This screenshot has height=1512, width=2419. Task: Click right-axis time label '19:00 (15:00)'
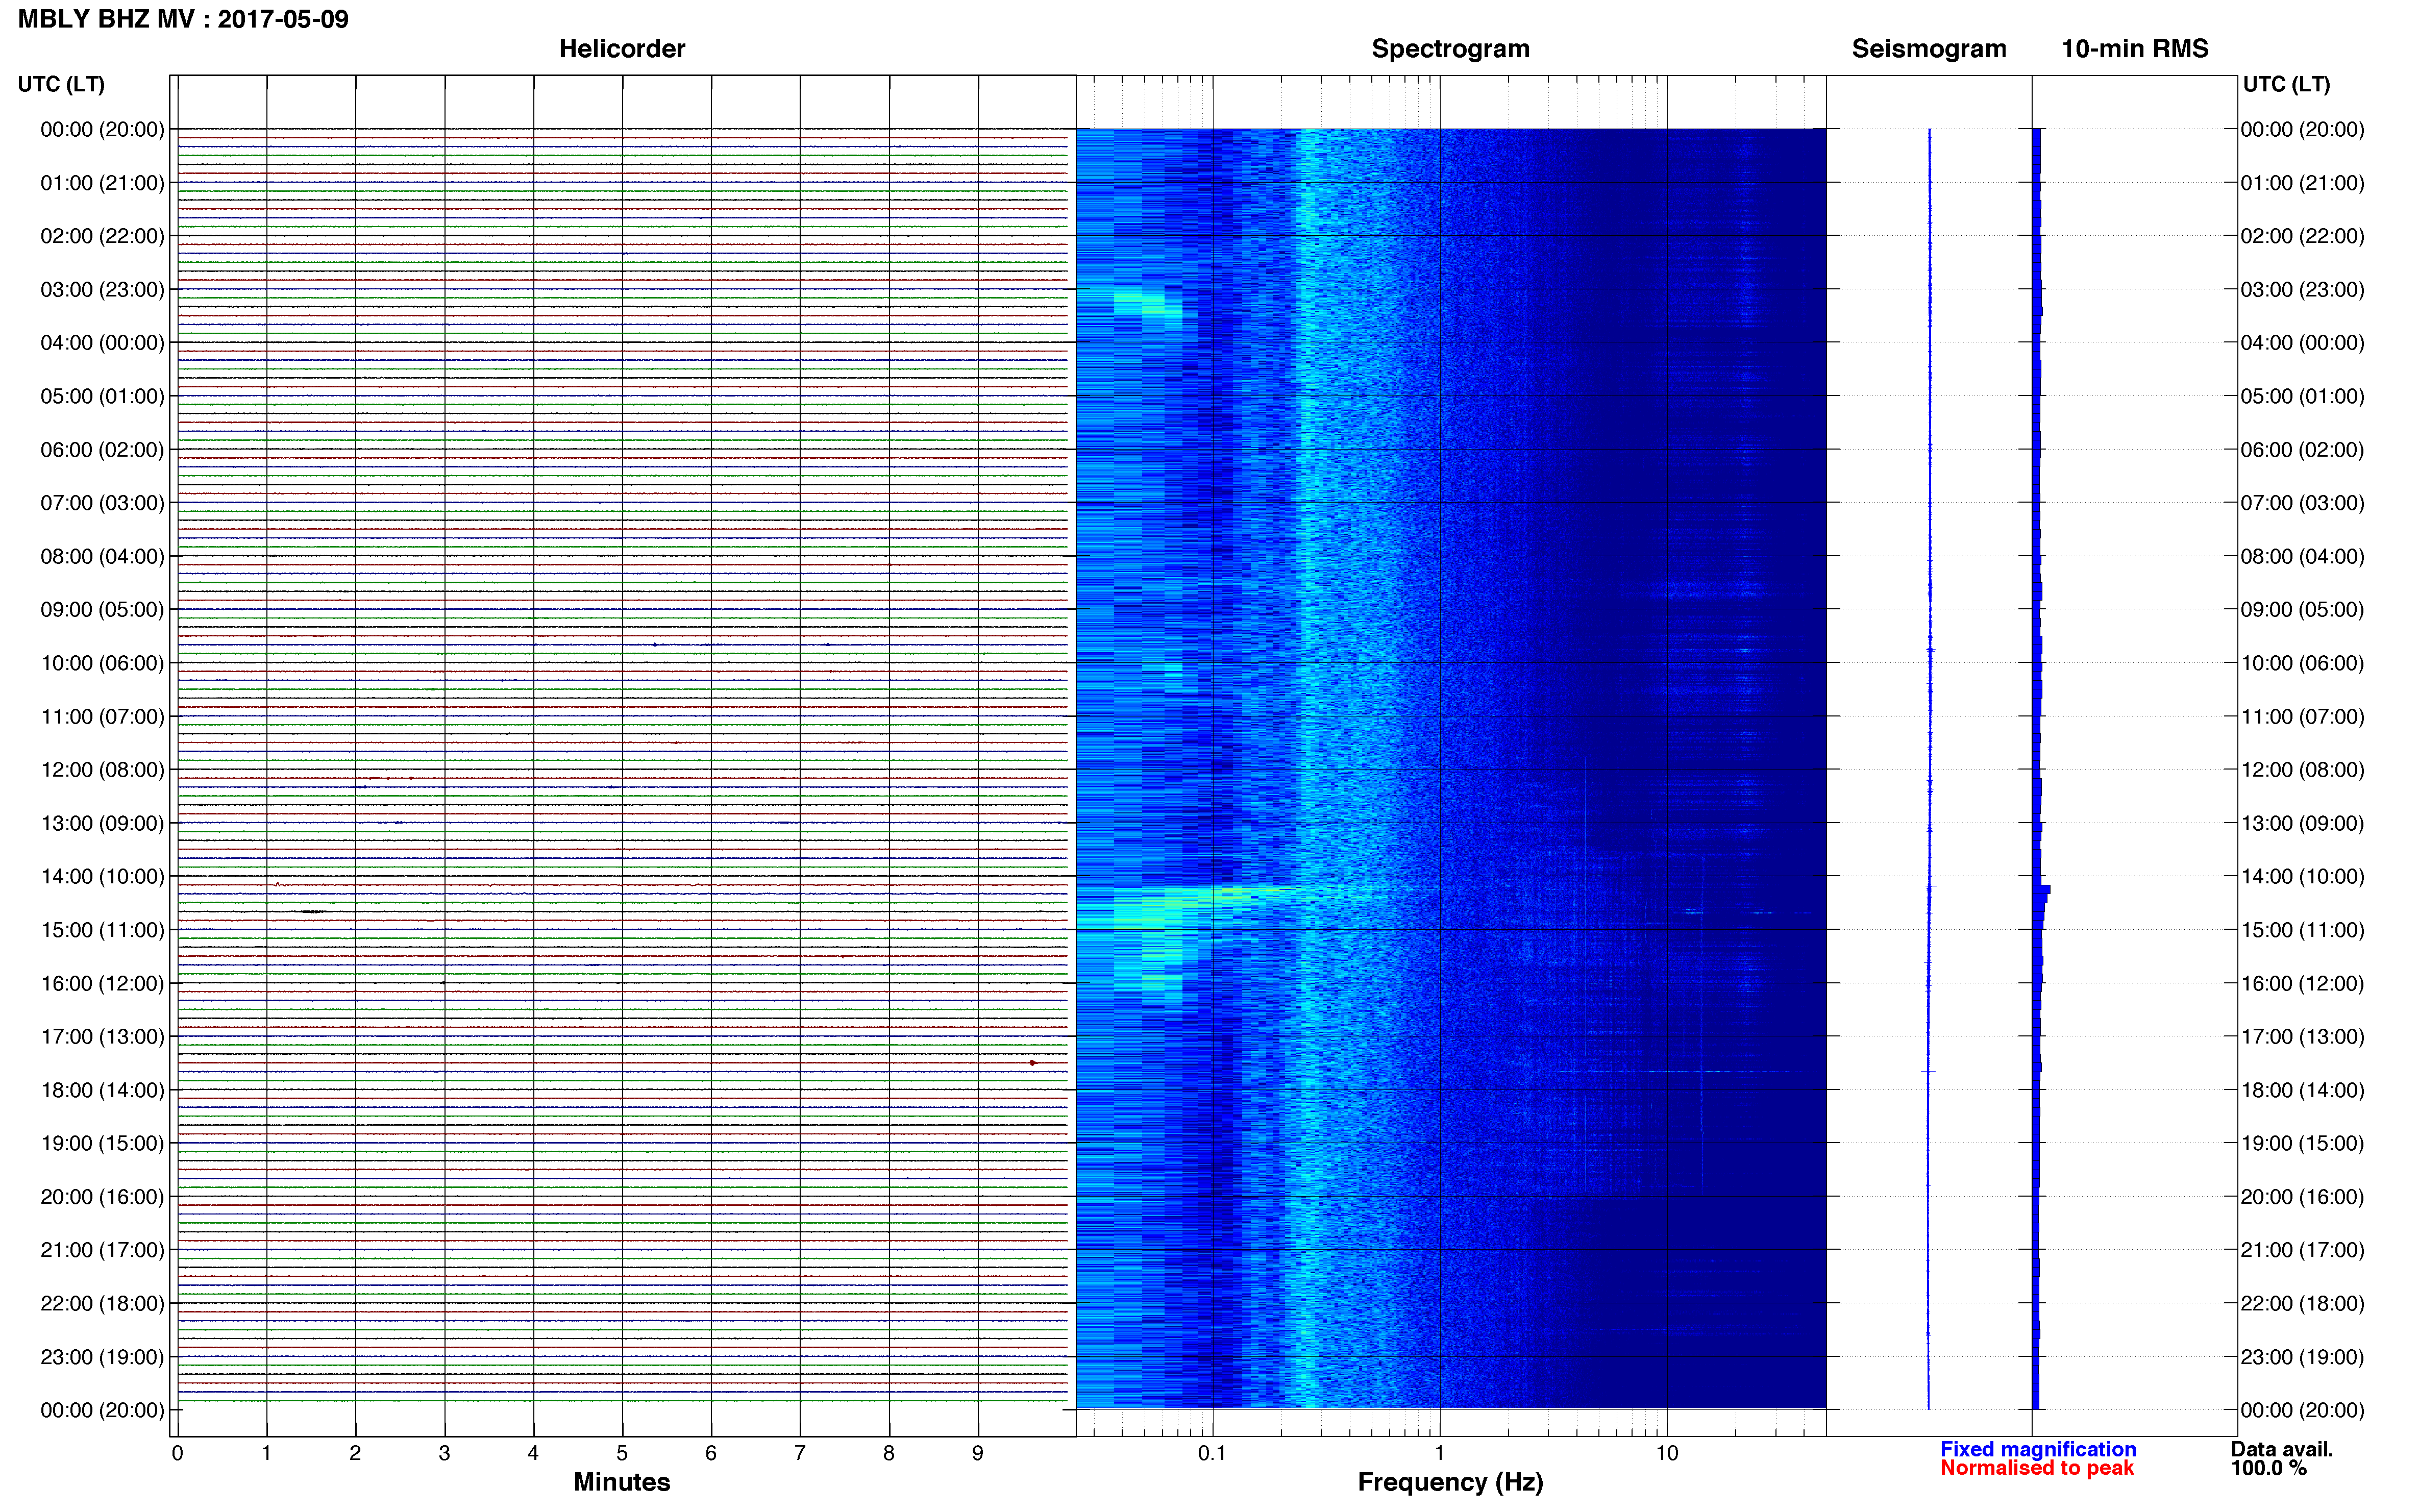(x=2302, y=1143)
